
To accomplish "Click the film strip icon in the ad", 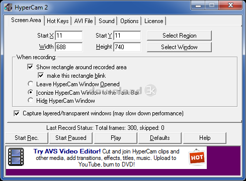I will click(x=16, y=157).
